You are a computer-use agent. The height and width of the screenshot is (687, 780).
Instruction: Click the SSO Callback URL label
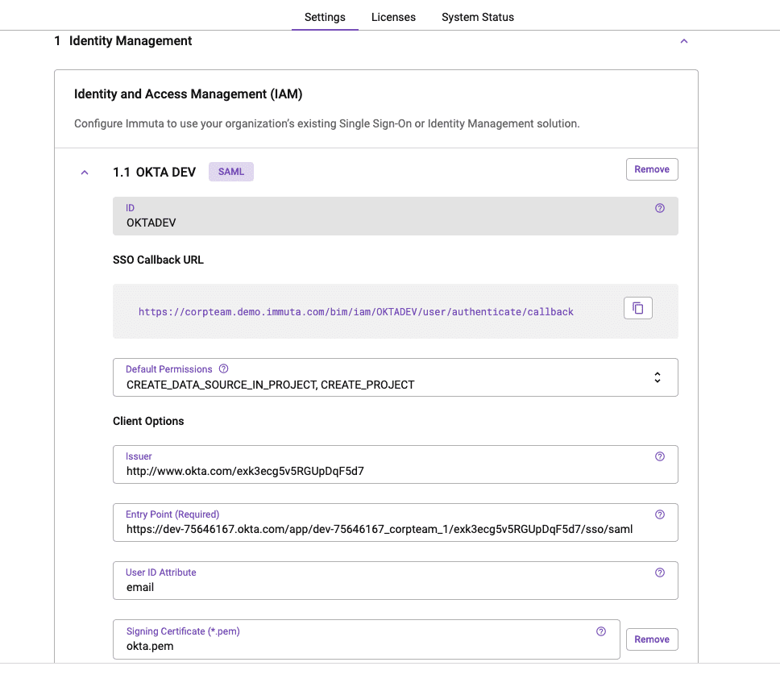tap(158, 260)
